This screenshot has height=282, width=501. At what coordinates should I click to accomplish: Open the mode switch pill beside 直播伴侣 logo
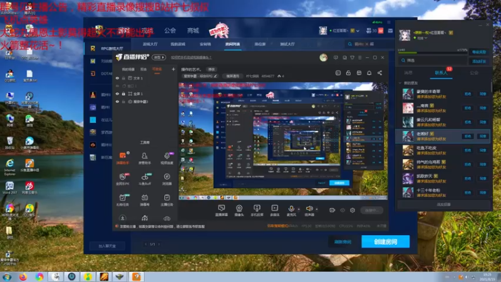pyautogui.click(x=159, y=57)
